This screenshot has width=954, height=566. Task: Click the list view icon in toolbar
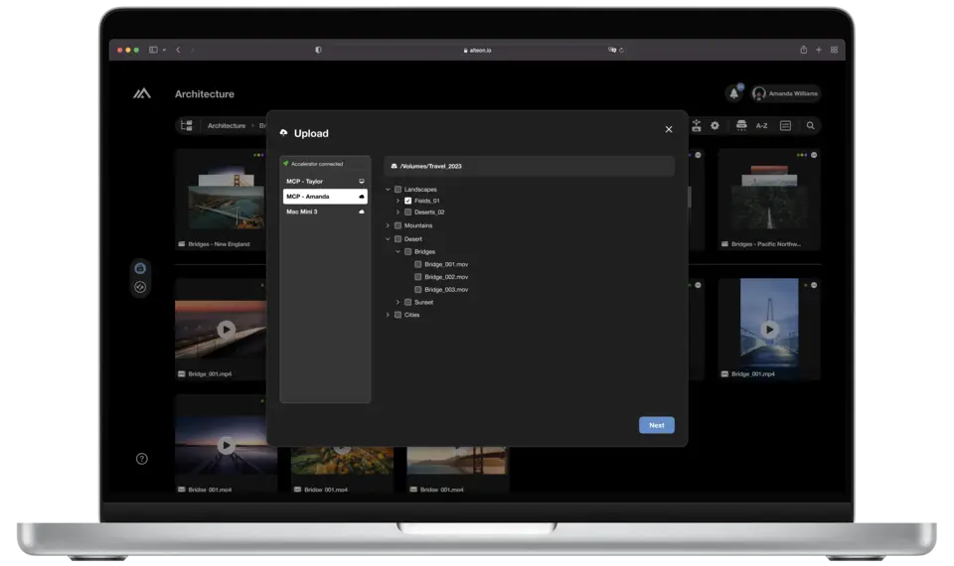click(x=786, y=126)
